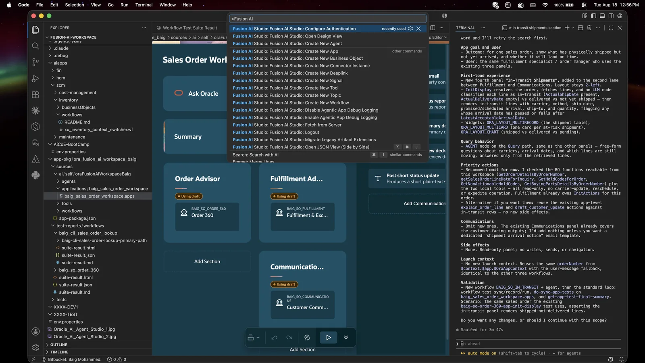Open Manage gear in activity bar
645x363 pixels.
click(x=35, y=347)
